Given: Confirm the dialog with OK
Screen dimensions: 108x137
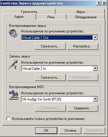Looking at the screenshot, I should [x=46, y=131].
